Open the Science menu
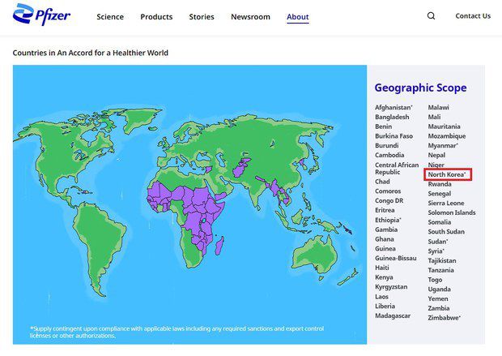Image resolution: width=502 pixels, height=356 pixels. (110, 16)
